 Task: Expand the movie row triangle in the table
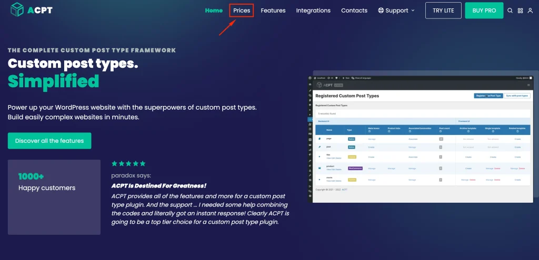point(319,180)
